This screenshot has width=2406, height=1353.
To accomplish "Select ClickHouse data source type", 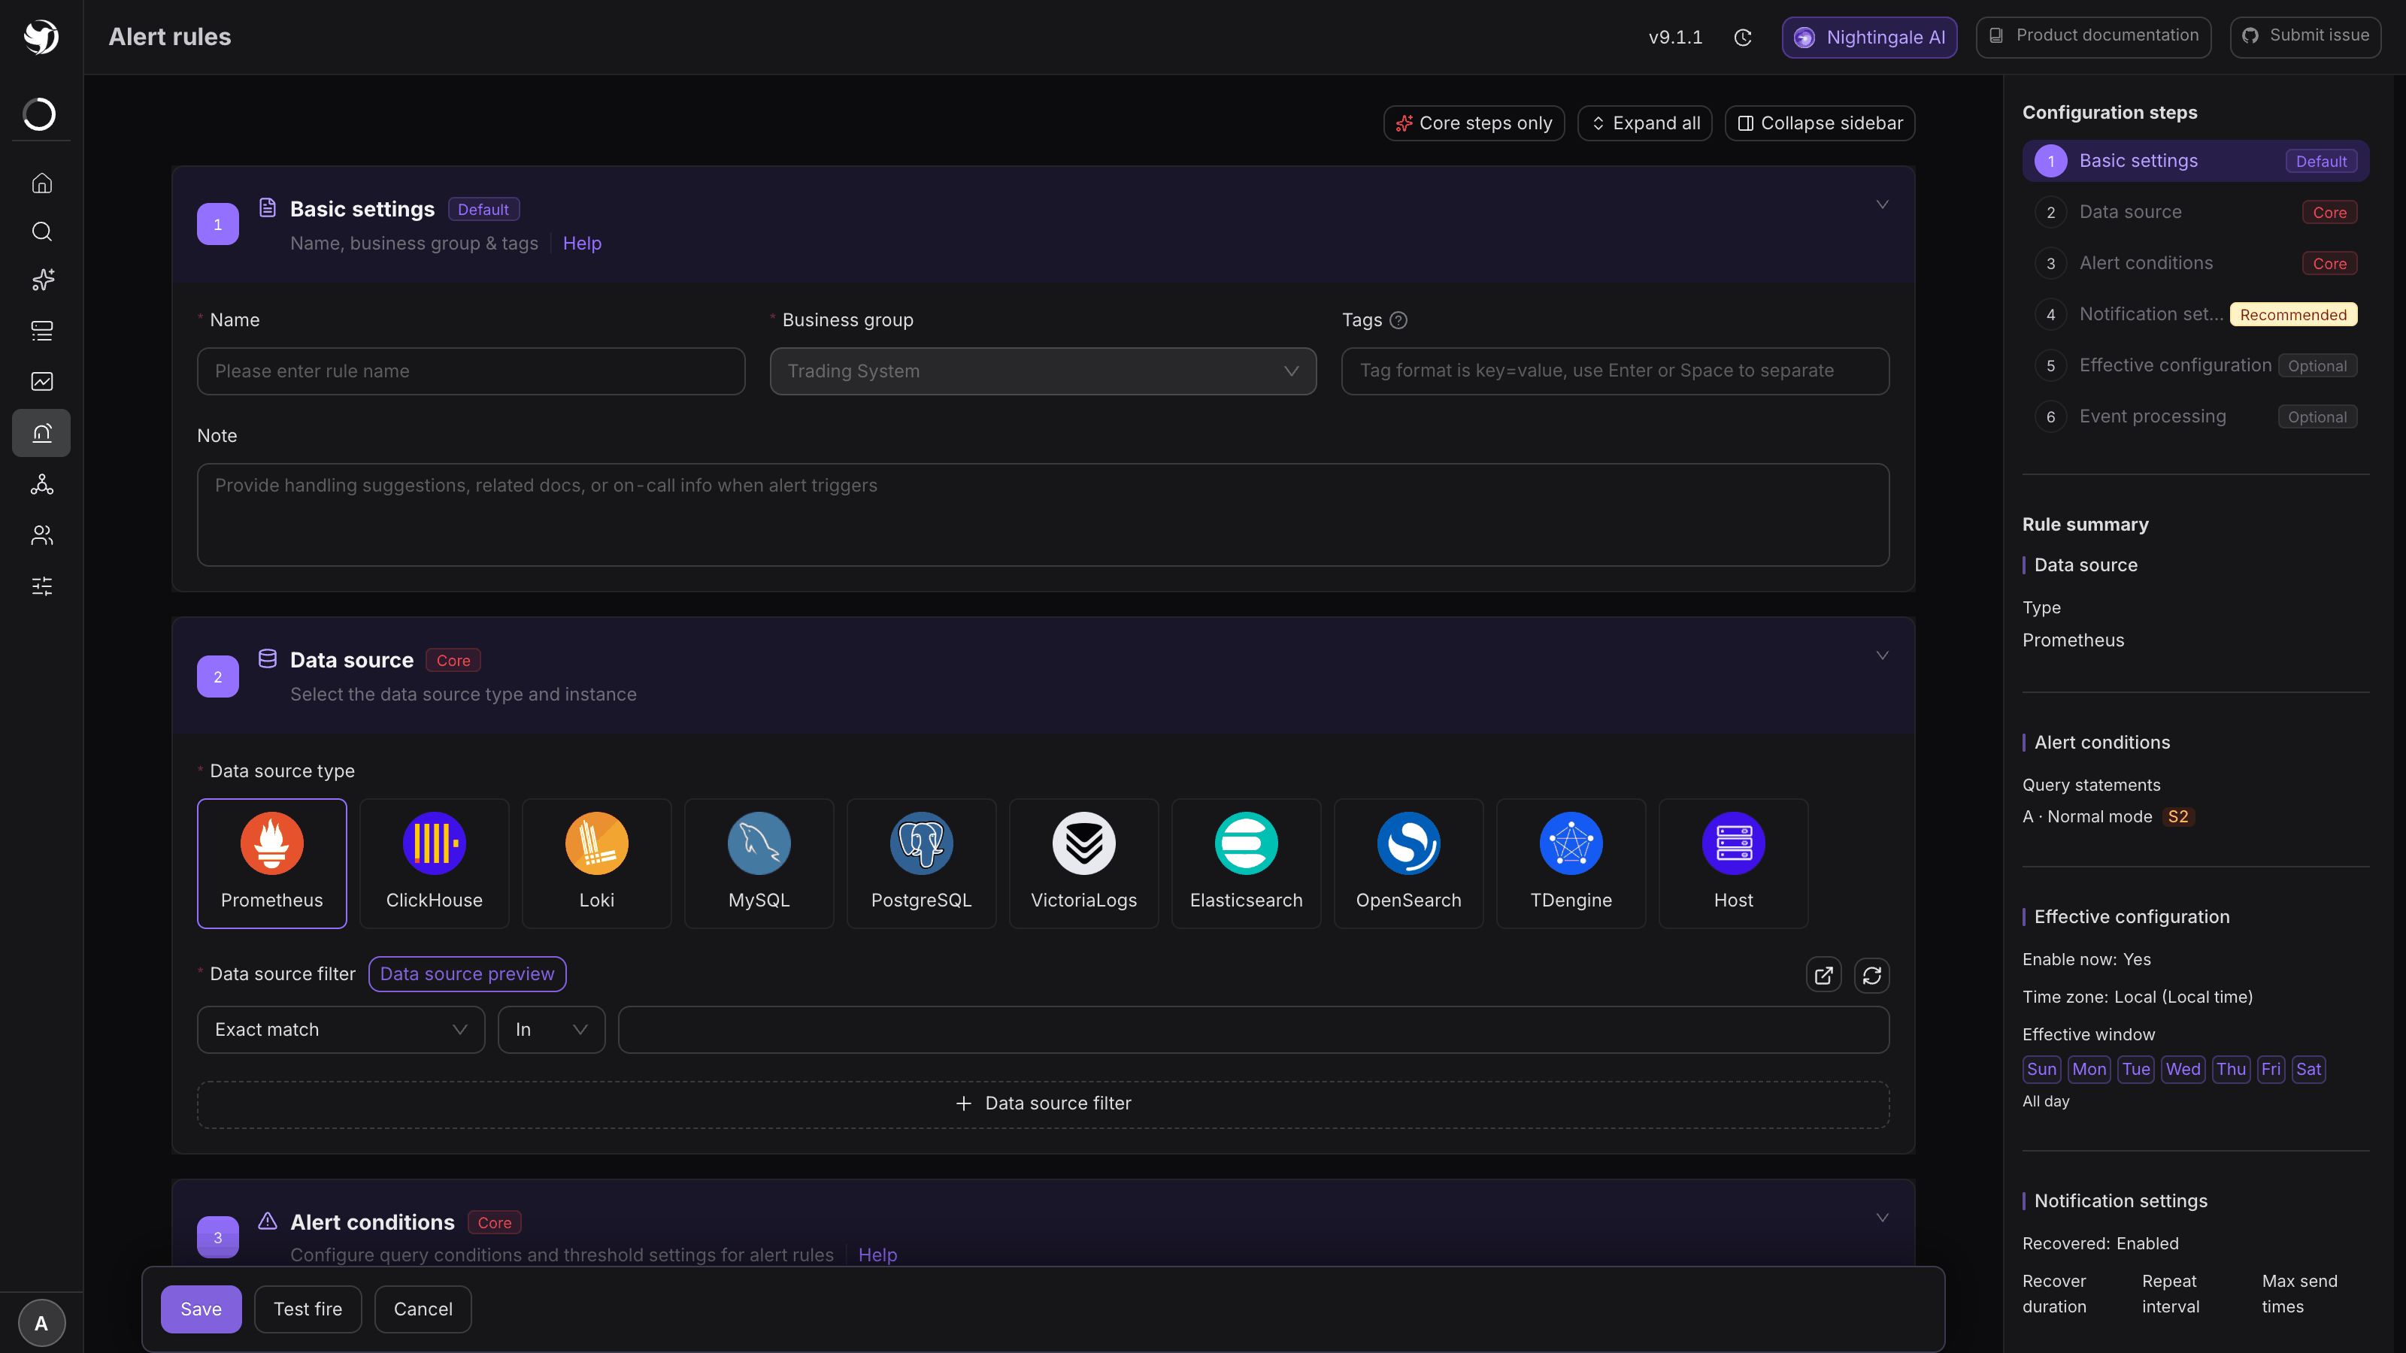I will [435, 863].
